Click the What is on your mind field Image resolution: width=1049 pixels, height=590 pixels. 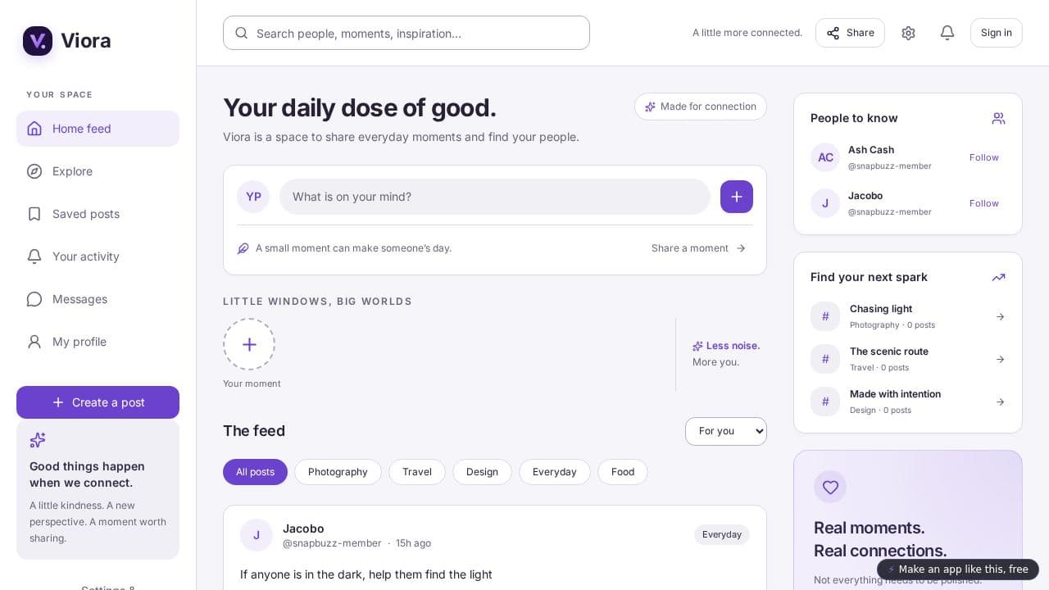495,197
